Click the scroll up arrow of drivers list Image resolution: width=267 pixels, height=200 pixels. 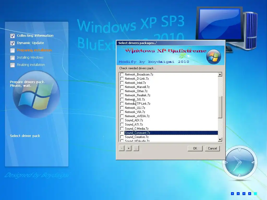tap(220, 74)
